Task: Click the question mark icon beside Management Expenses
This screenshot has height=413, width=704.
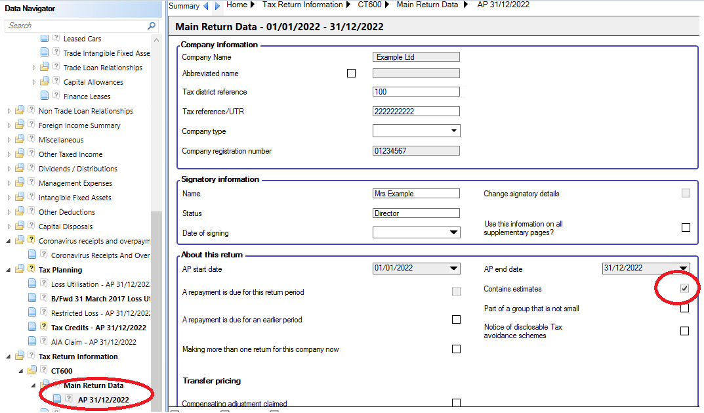Action: pos(31,182)
